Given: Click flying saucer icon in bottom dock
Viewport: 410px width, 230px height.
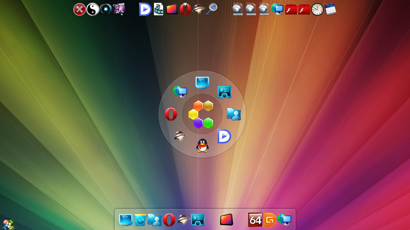Looking at the screenshot, I should pos(183,220).
